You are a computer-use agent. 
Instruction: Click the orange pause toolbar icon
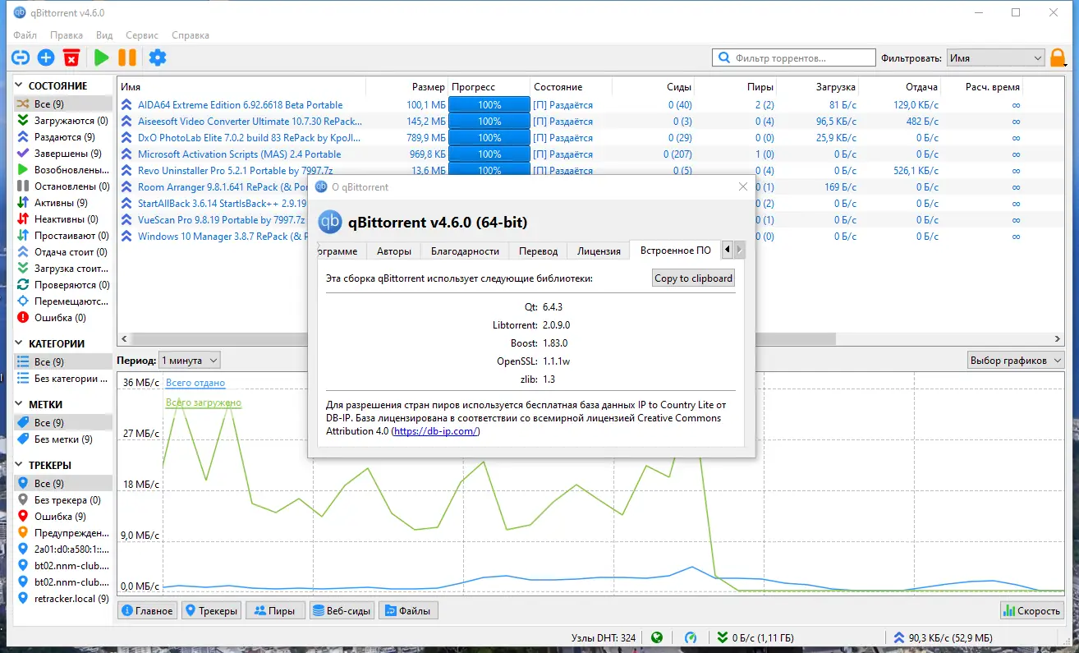[x=127, y=57]
